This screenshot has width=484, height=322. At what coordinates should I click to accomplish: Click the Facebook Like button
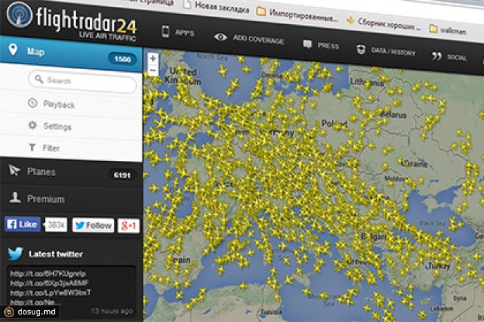(x=23, y=224)
